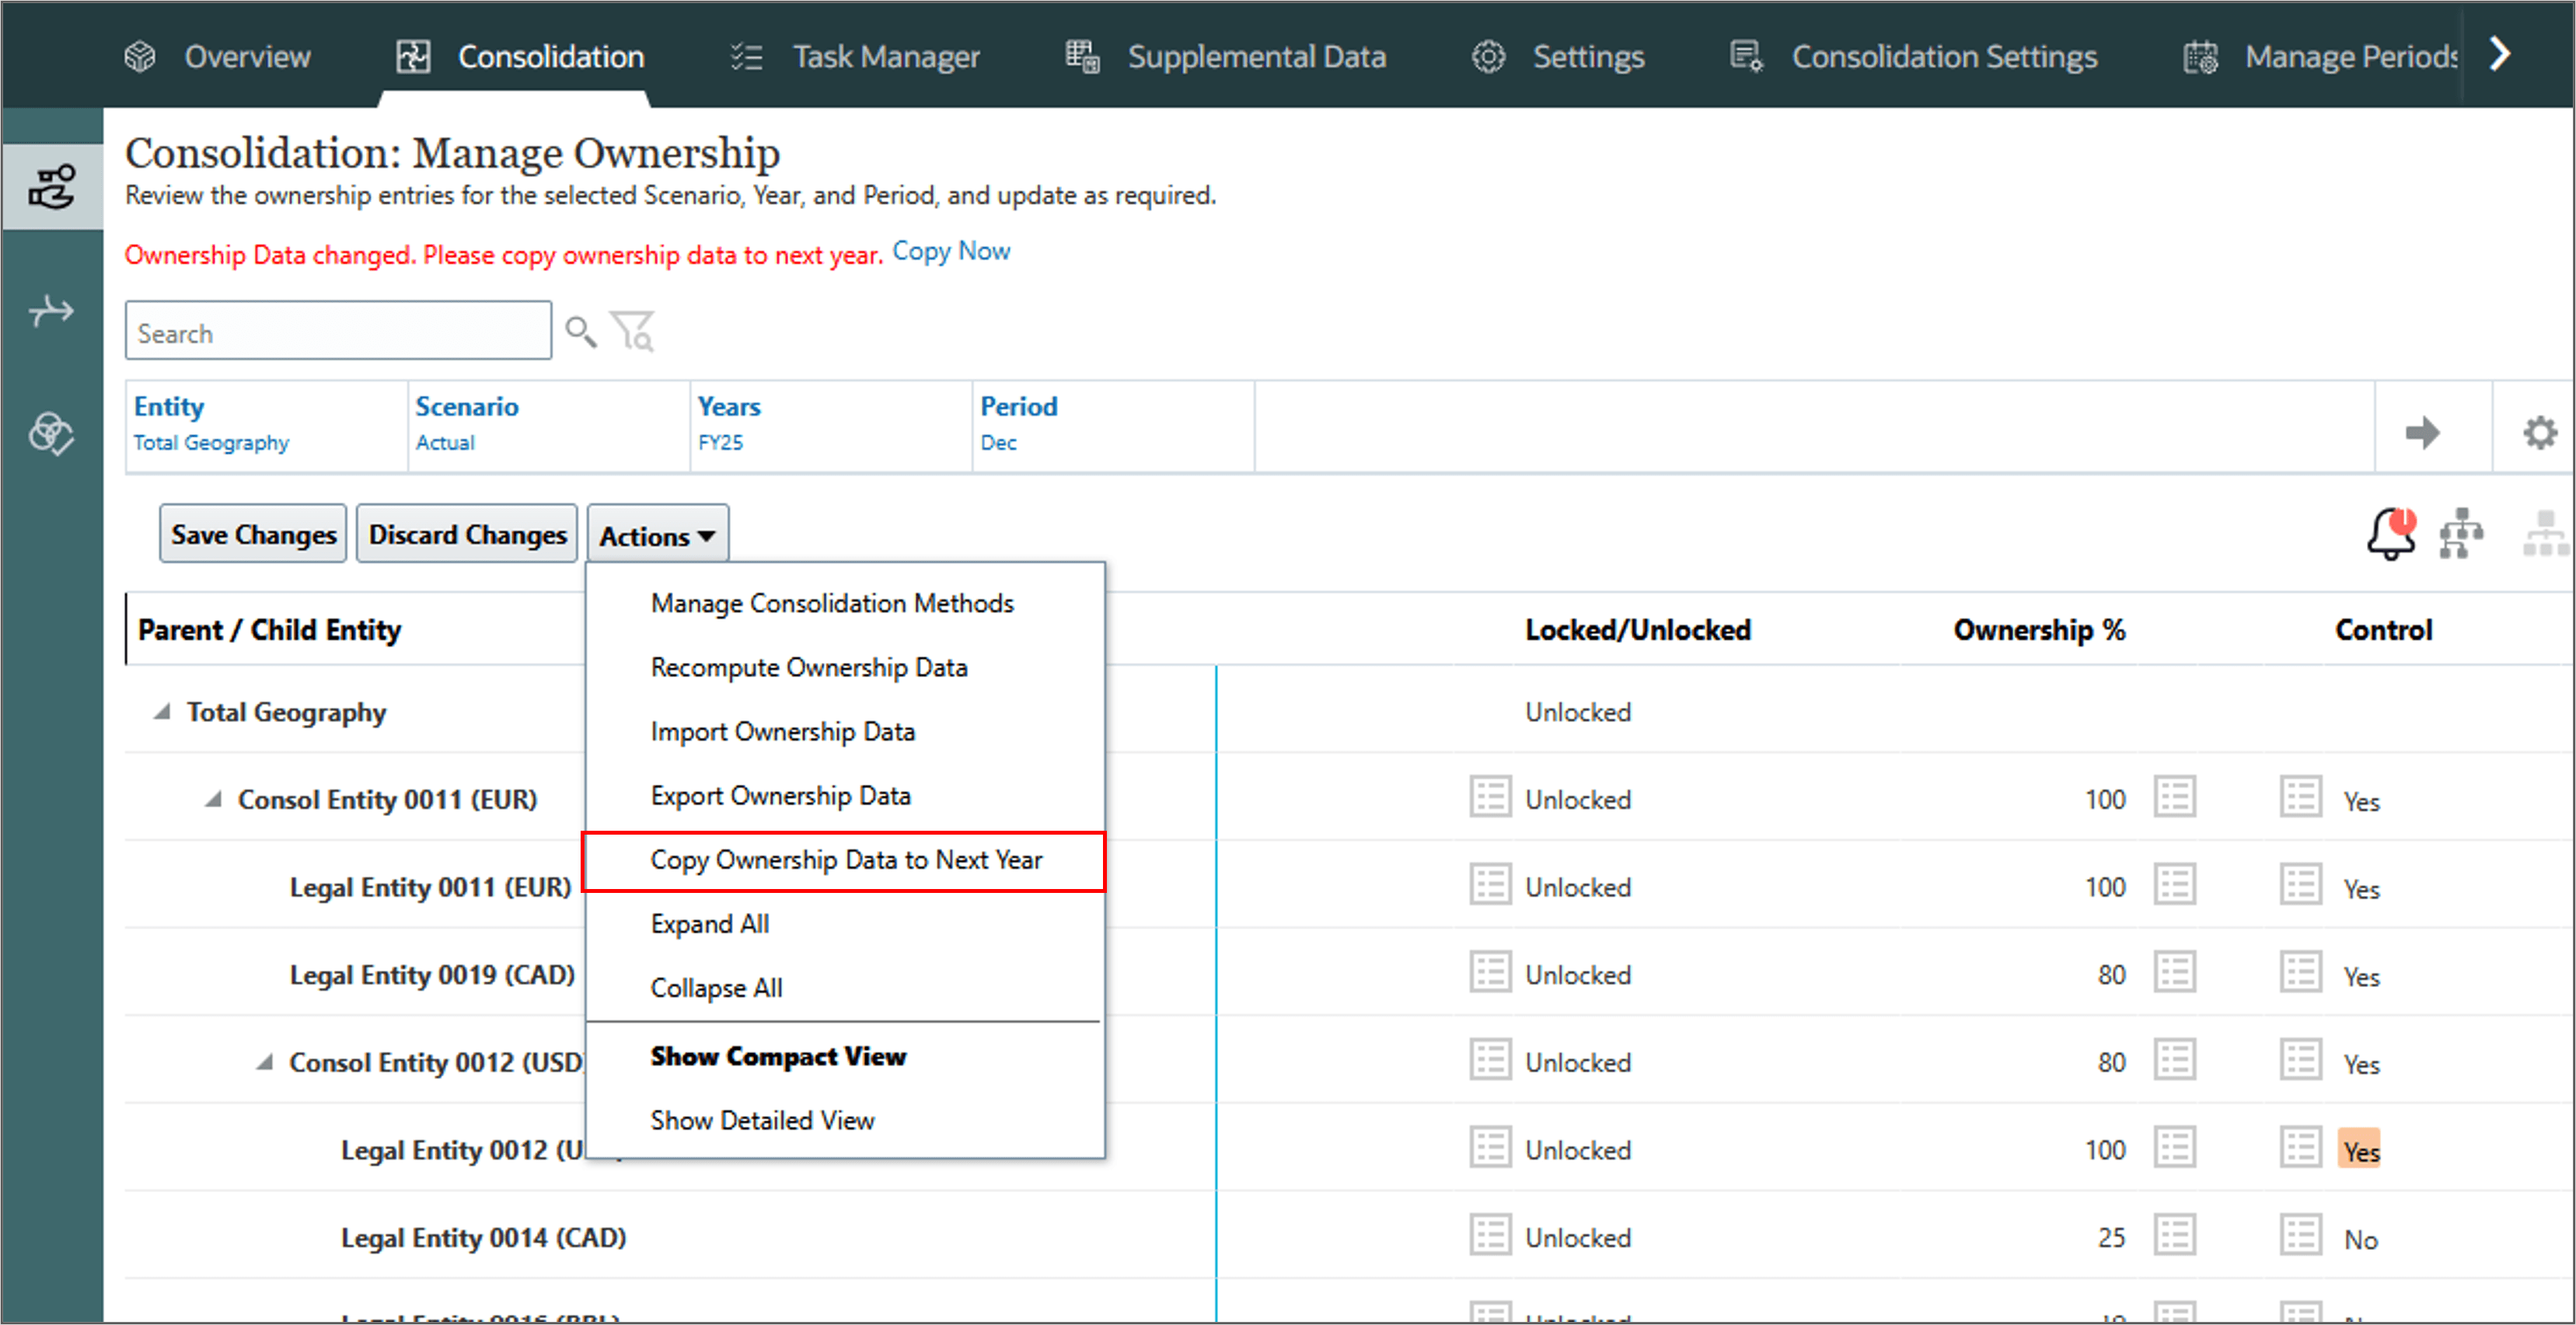The height and width of the screenshot is (1325, 2576).
Task: Click the search magnifier icon
Action: tap(580, 331)
